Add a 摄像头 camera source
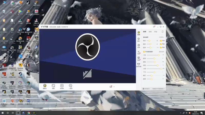 [45, 86]
